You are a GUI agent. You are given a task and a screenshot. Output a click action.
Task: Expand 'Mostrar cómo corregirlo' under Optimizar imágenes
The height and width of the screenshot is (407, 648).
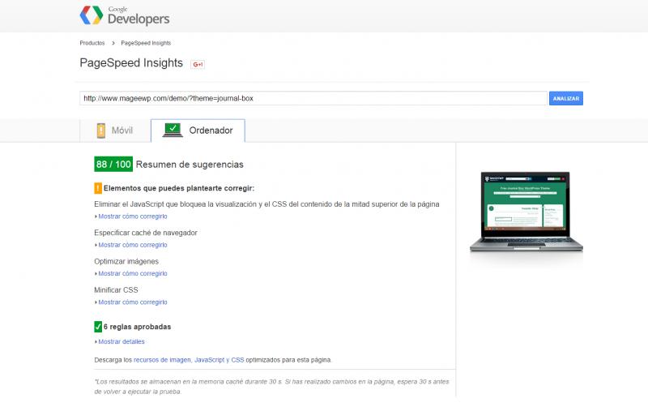133,273
